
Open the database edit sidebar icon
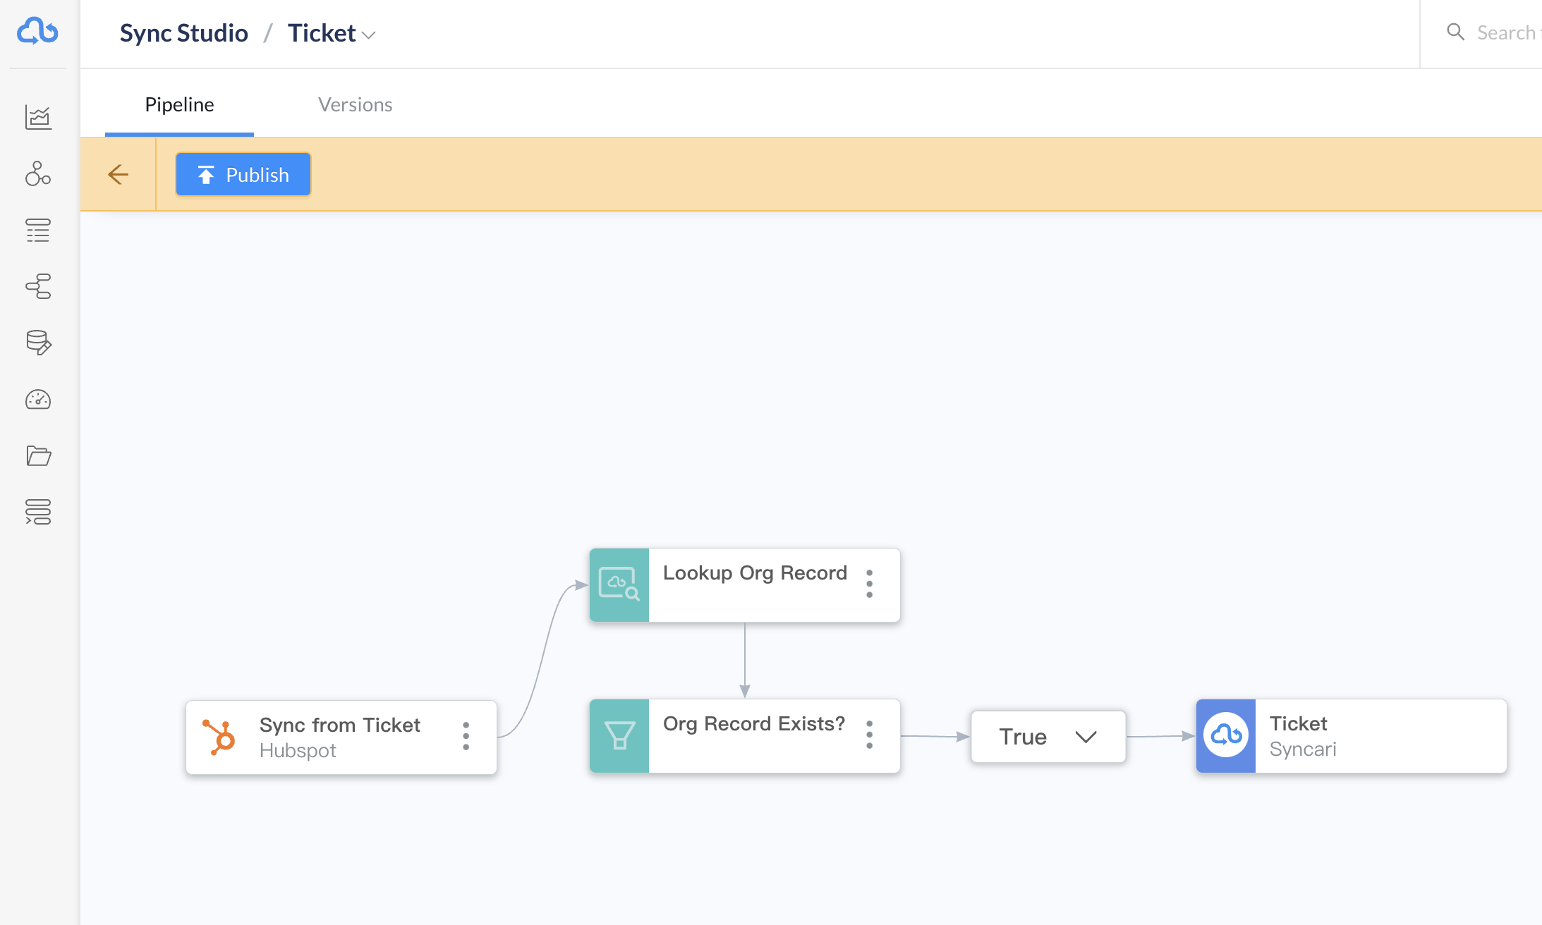pos(38,343)
